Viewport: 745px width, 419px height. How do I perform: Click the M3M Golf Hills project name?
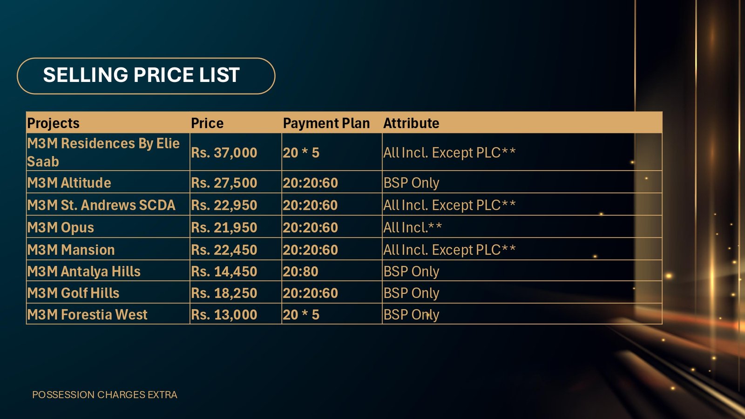pyautogui.click(x=73, y=293)
